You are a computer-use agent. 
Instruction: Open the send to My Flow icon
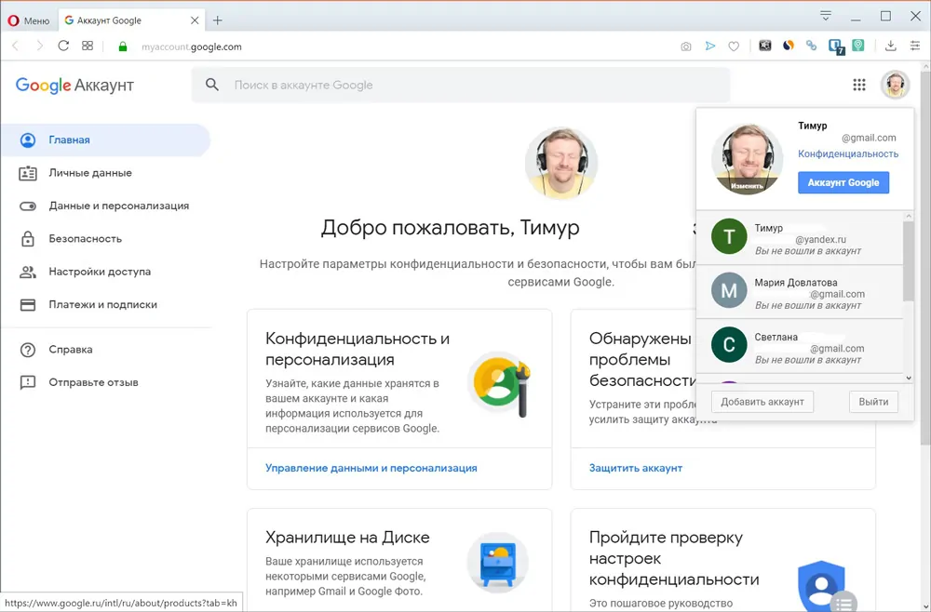pos(710,47)
